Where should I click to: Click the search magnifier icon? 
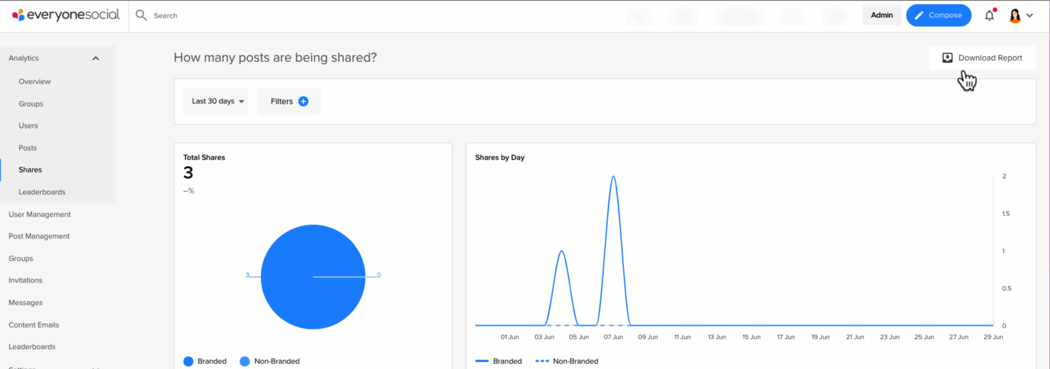141,15
